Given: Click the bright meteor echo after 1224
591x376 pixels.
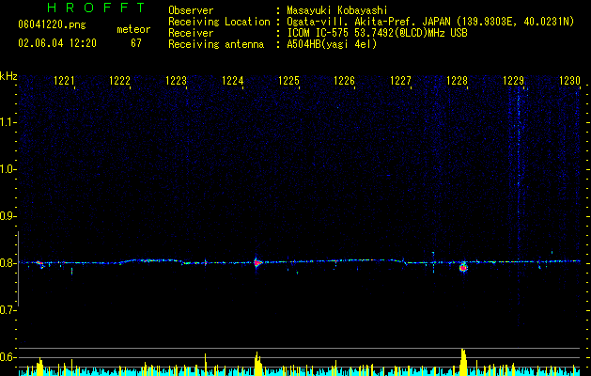Looking at the screenshot, I should [x=257, y=263].
